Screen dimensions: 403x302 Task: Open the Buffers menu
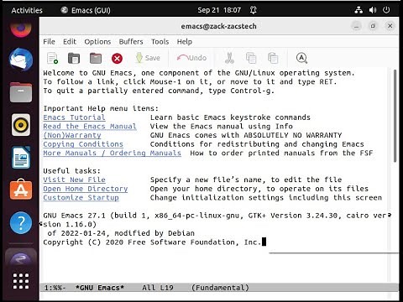tap(131, 42)
